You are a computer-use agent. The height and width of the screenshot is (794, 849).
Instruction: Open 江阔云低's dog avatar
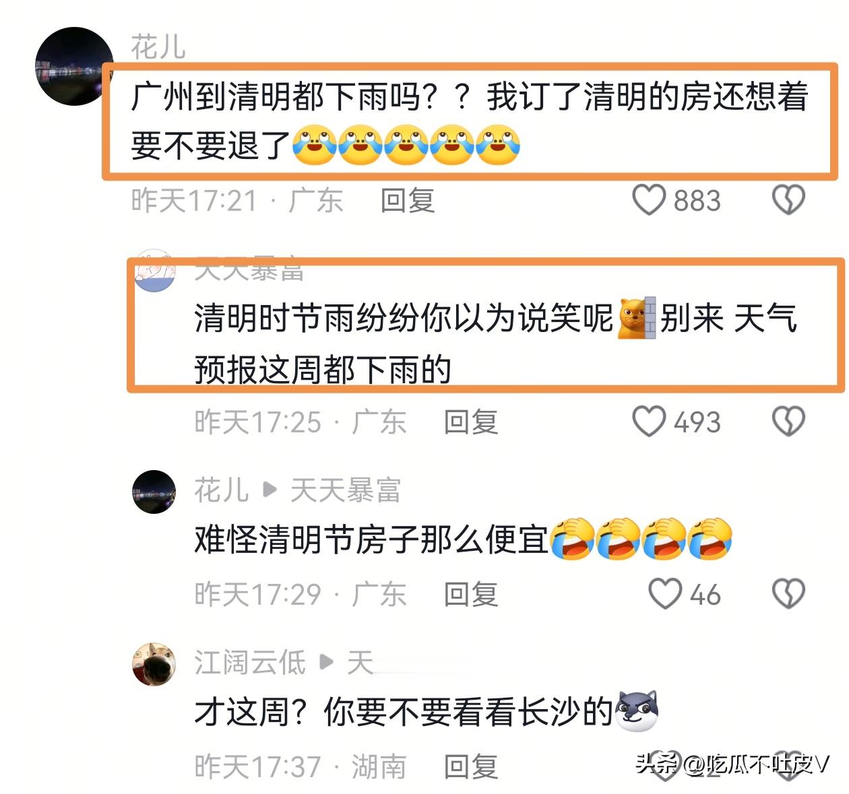point(154,664)
